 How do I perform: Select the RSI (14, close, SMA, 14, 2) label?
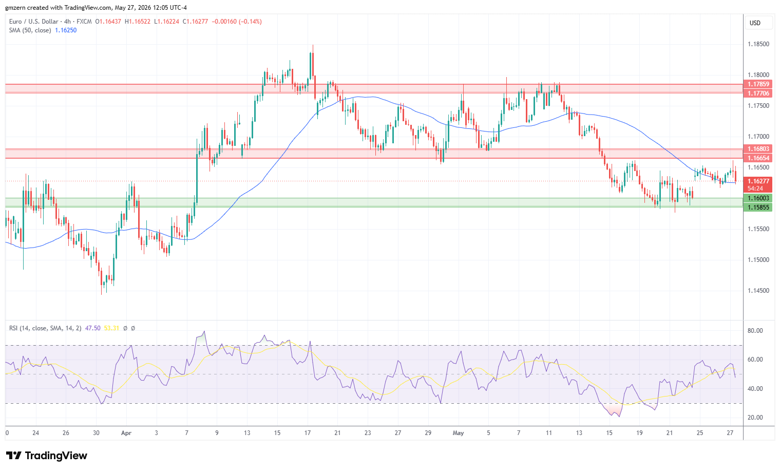pos(45,328)
